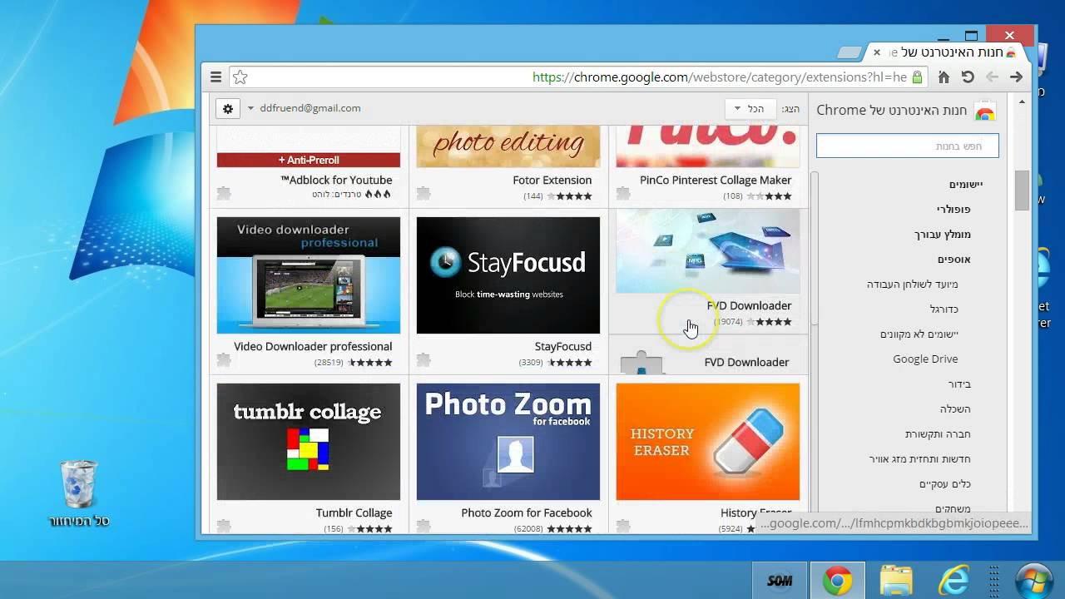Open the בידור category

tap(959, 384)
